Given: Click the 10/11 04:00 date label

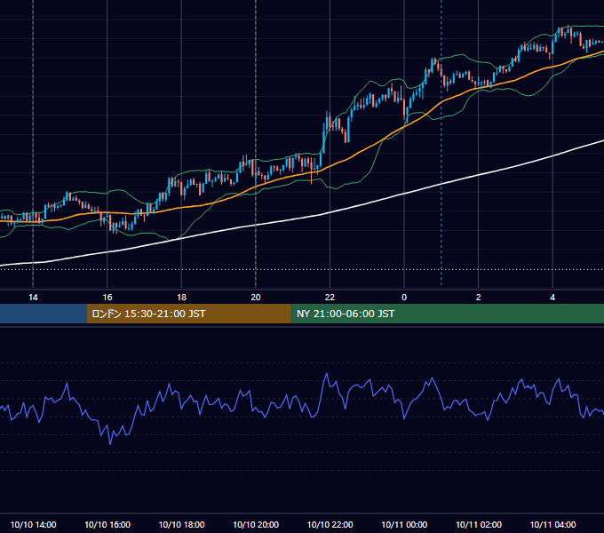Looking at the screenshot, I should point(552,524).
